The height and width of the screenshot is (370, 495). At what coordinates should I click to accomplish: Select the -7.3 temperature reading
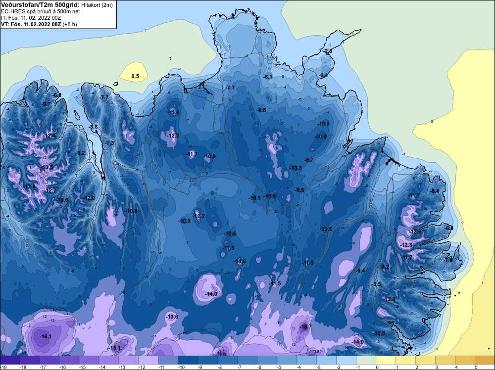(109, 143)
